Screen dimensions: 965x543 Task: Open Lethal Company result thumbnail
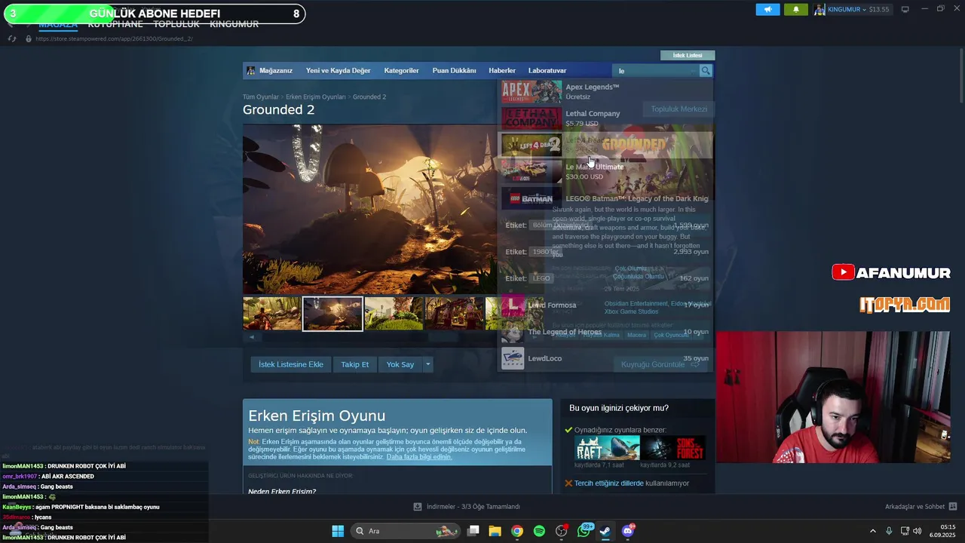(532, 118)
